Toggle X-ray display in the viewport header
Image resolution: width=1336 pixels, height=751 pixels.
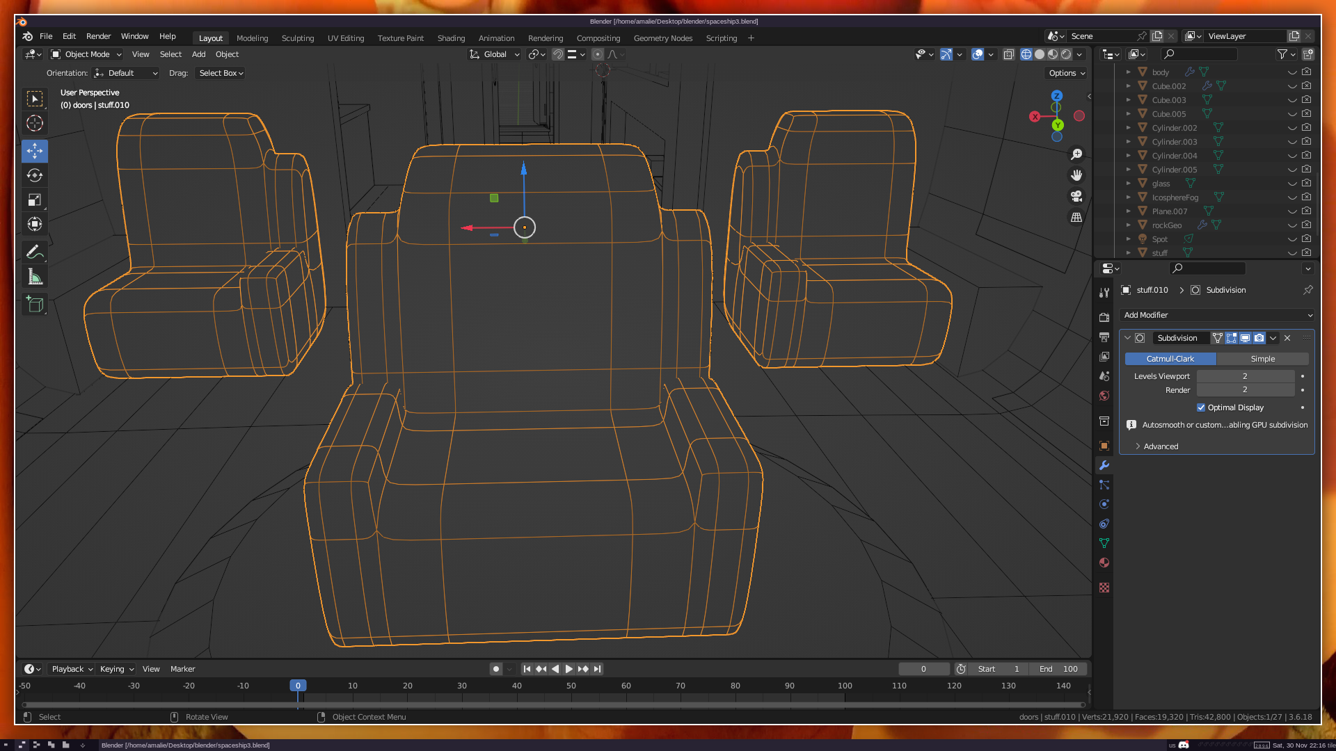click(1008, 54)
